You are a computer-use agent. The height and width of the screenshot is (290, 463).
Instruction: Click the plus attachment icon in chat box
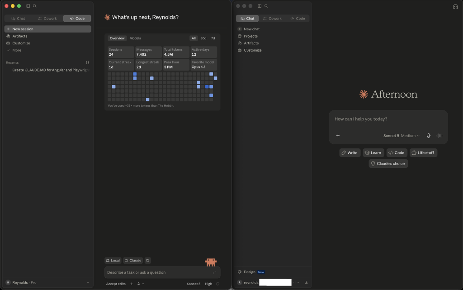[338, 136]
